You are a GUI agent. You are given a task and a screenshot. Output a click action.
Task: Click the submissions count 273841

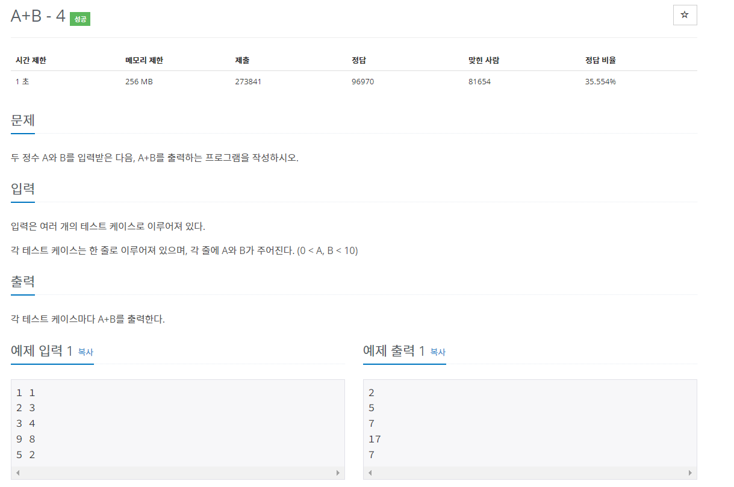click(x=248, y=81)
